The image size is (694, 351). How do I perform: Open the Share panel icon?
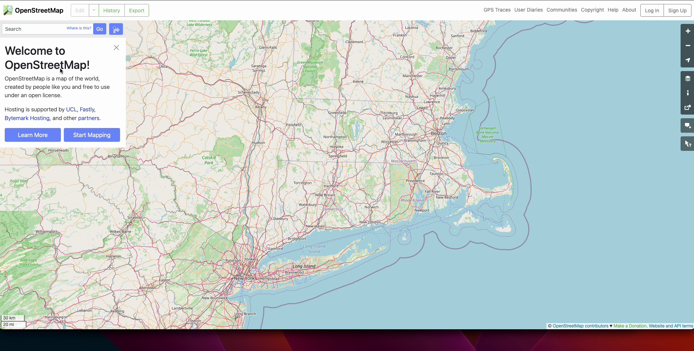[x=687, y=108]
